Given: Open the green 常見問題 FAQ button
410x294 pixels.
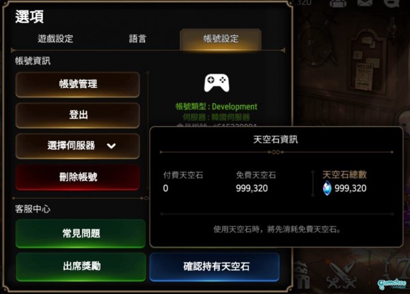Looking at the screenshot, I should [81, 233].
